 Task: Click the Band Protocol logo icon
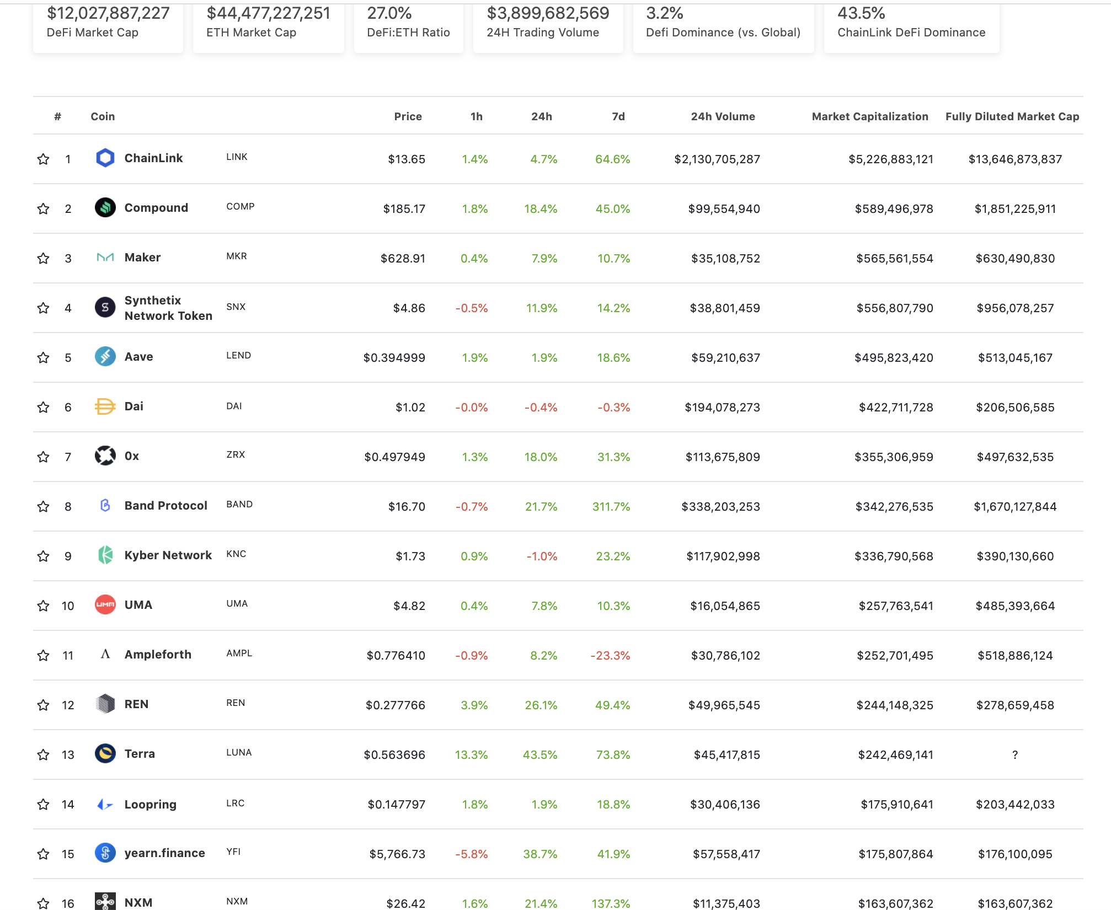coord(105,506)
